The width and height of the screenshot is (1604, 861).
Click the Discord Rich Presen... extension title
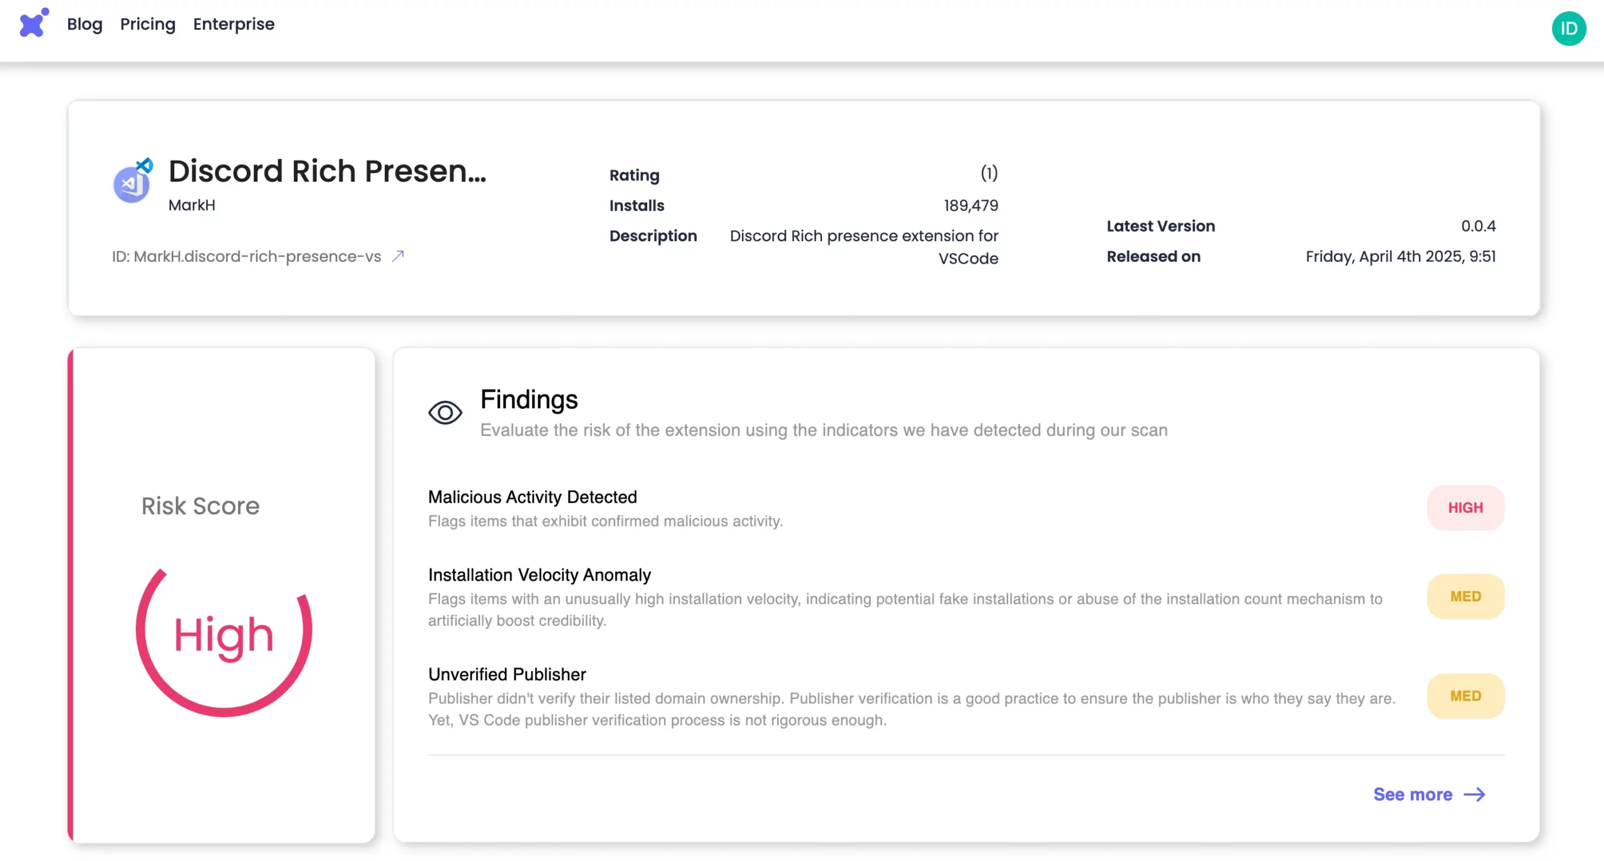click(x=327, y=171)
